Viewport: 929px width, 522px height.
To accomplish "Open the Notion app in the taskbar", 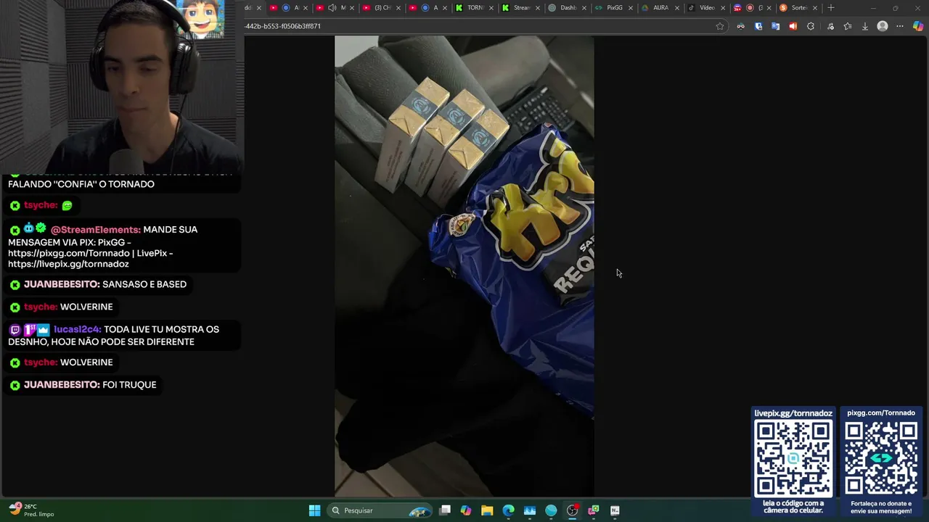I will pos(615,510).
